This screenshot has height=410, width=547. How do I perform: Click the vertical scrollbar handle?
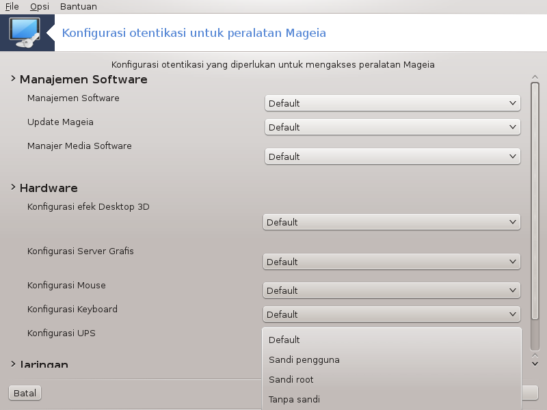[x=535, y=201]
